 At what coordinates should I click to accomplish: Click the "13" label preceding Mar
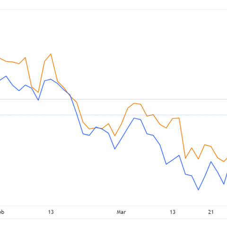point(51,212)
